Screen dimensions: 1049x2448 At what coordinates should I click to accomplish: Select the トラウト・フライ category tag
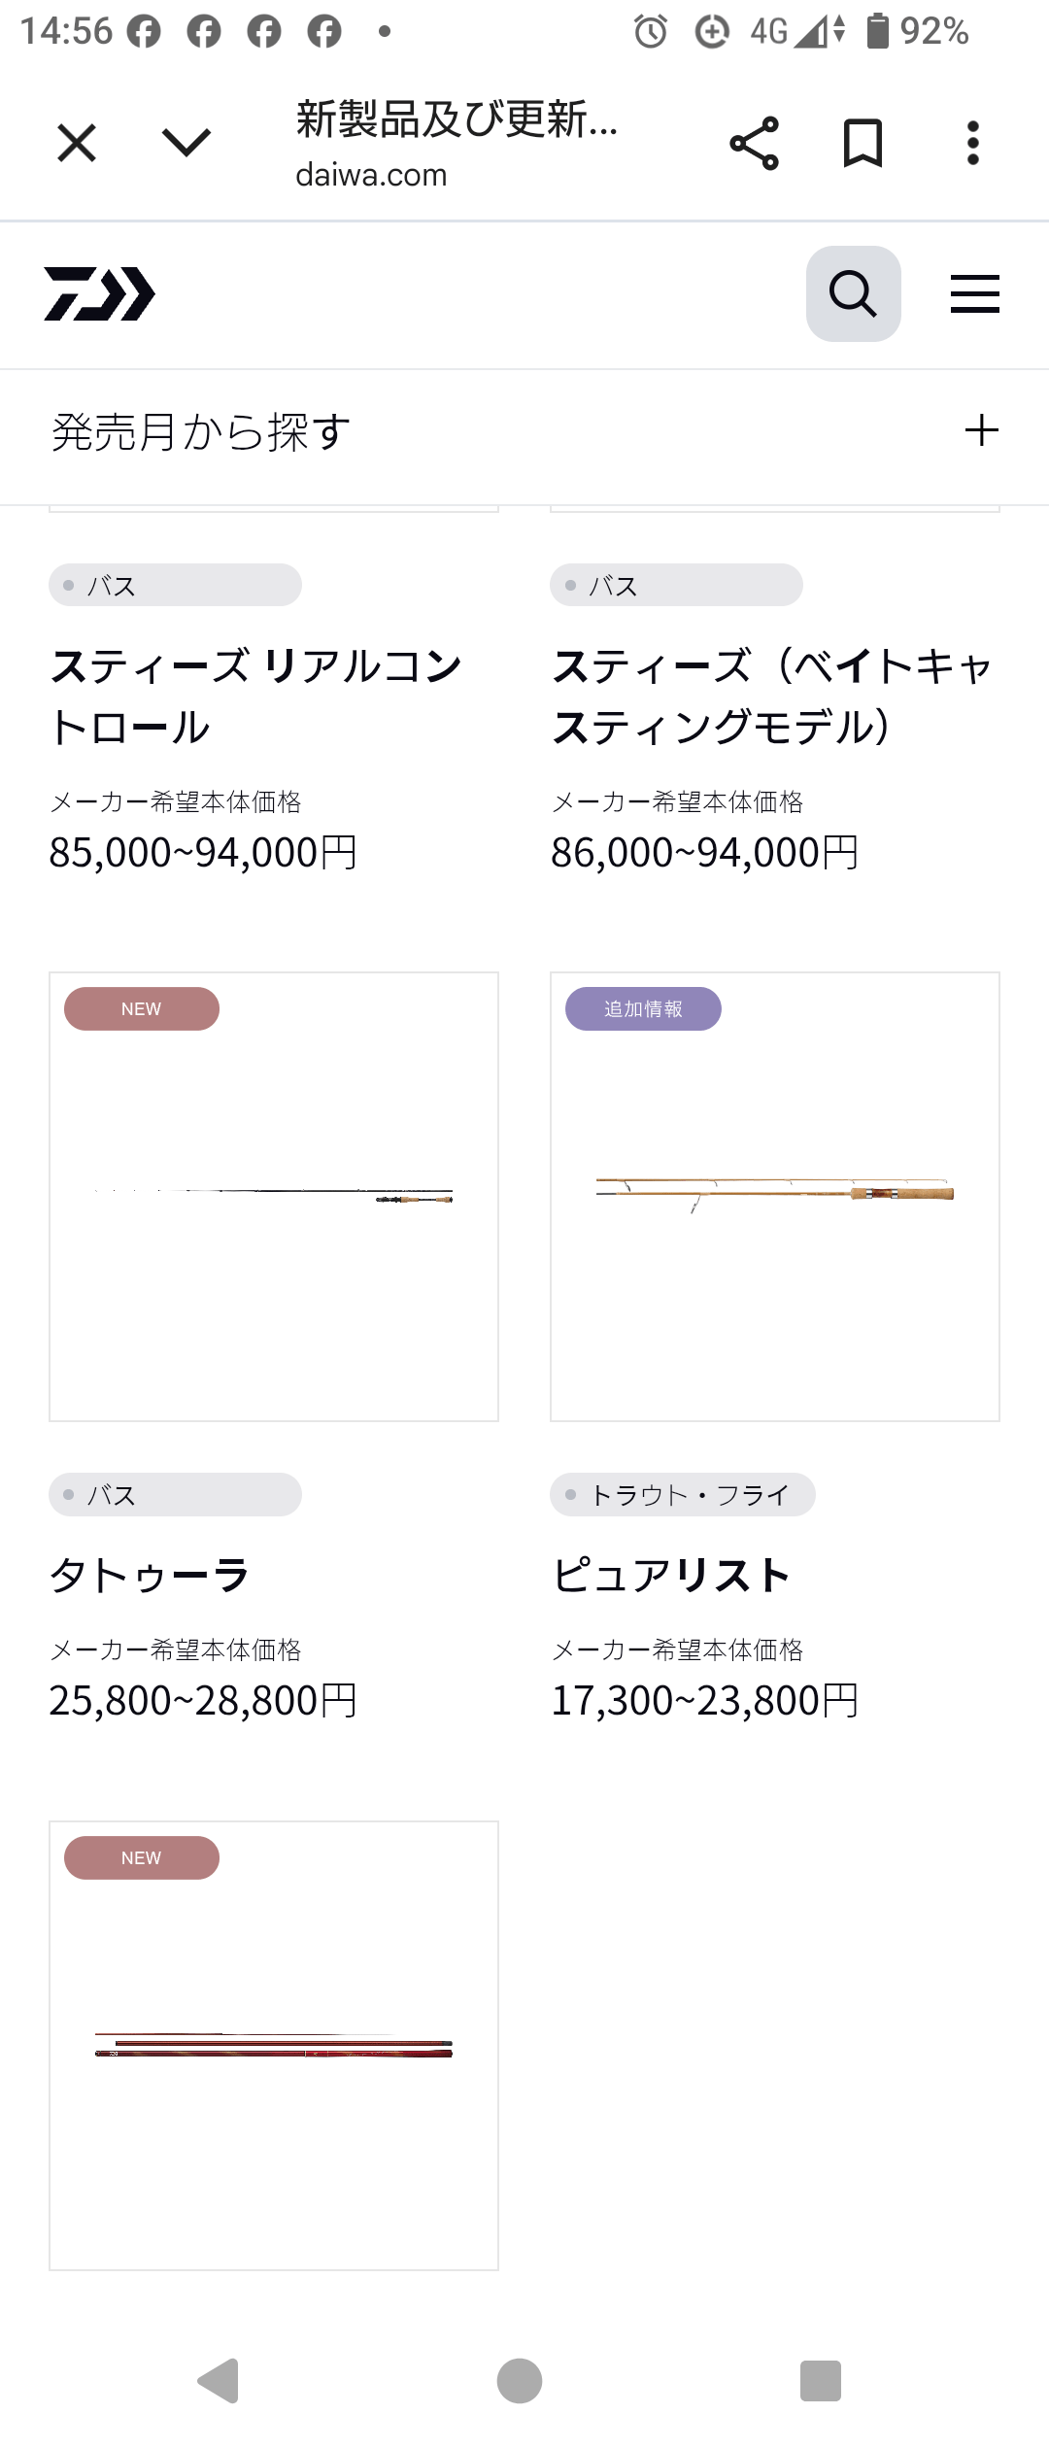click(682, 1494)
